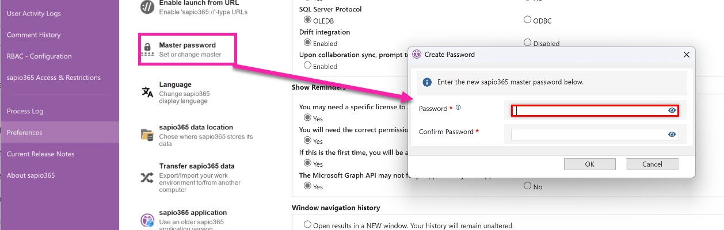
Task: Click the Transfer sapio365 data shuffle icon
Action: 147,177
